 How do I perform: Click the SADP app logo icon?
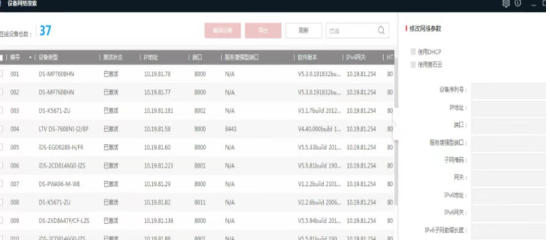(2, 3)
